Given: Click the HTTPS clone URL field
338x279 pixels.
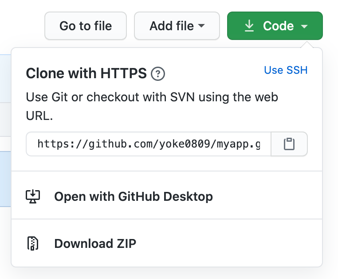Looking at the screenshot, I should pos(149,144).
